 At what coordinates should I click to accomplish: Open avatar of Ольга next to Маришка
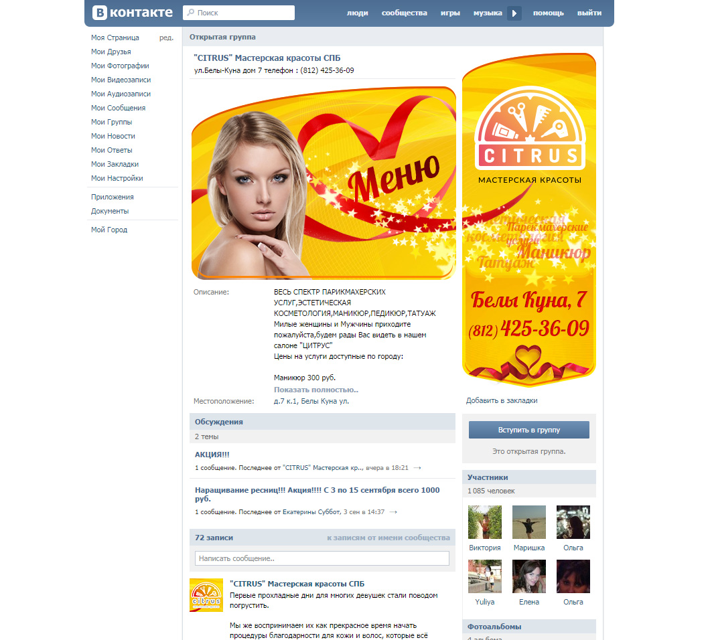(x=573, y=522)
